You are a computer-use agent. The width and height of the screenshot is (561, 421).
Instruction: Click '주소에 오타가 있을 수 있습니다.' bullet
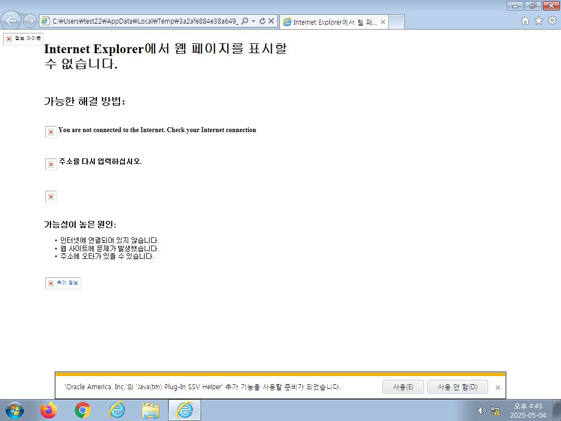click(107, 257)
